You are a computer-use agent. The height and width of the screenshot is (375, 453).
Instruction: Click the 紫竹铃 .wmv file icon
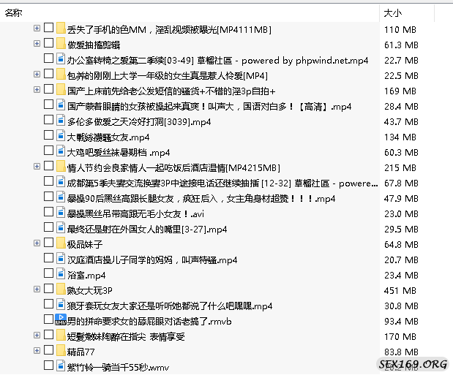pyautogui.click(x=61, y=365)
